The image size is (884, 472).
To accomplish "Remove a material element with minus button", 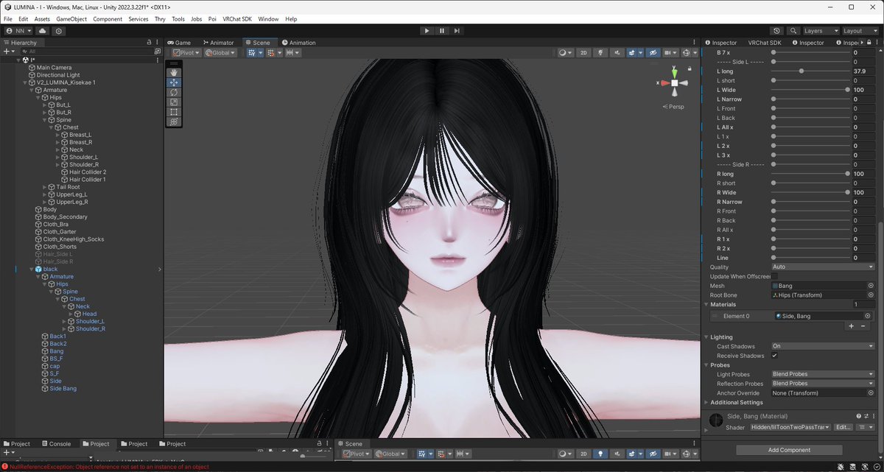I will 863,326.
